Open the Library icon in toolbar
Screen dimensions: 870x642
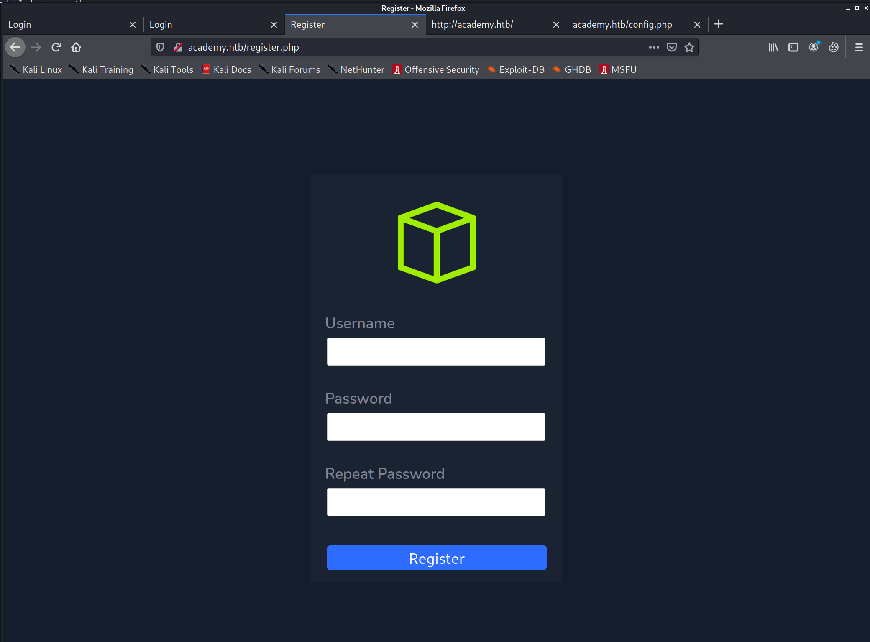point(773,47)
